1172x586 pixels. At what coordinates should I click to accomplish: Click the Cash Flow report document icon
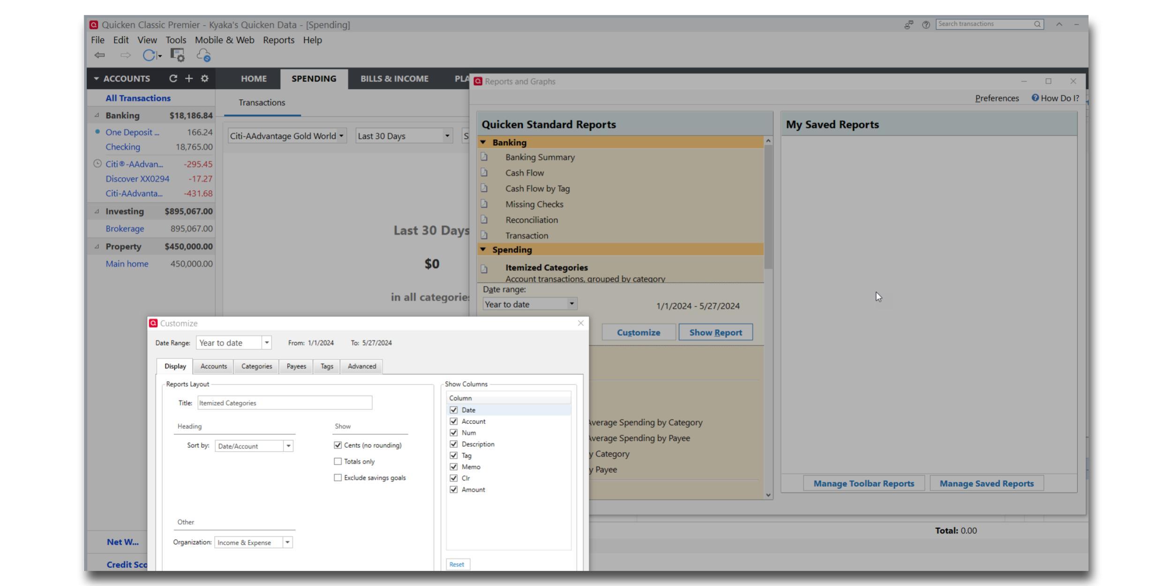(484, 173)
